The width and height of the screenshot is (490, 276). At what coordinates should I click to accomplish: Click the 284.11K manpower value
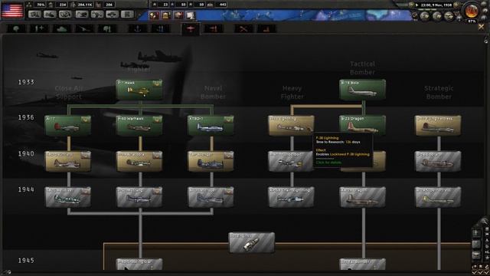point(85,5)
